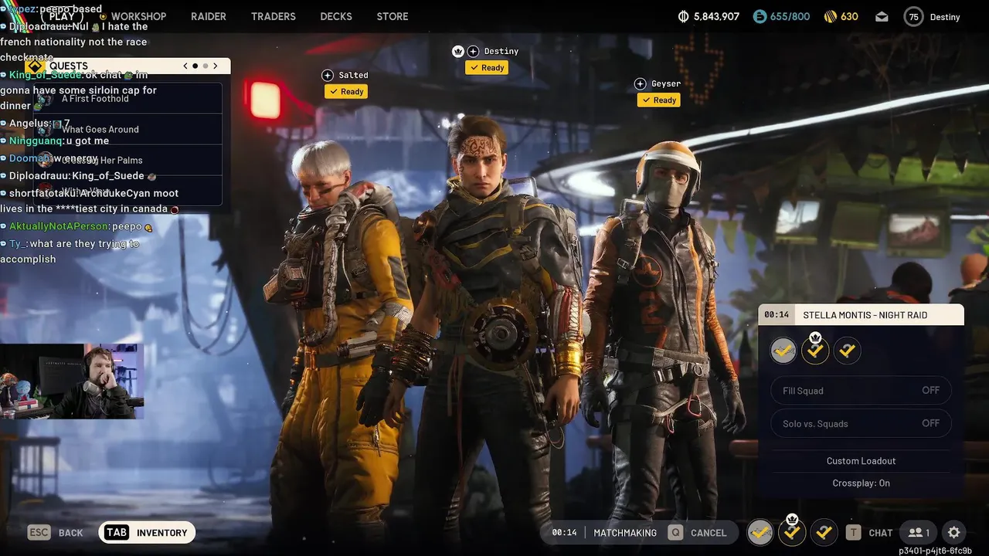
Task: Click the 630 currency amount
Action: [x=849, y=16]
